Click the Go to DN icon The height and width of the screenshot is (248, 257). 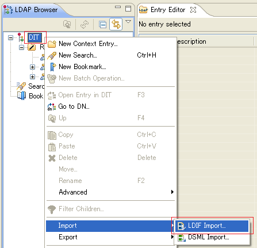pyautogui.click(x=52, y=106)
